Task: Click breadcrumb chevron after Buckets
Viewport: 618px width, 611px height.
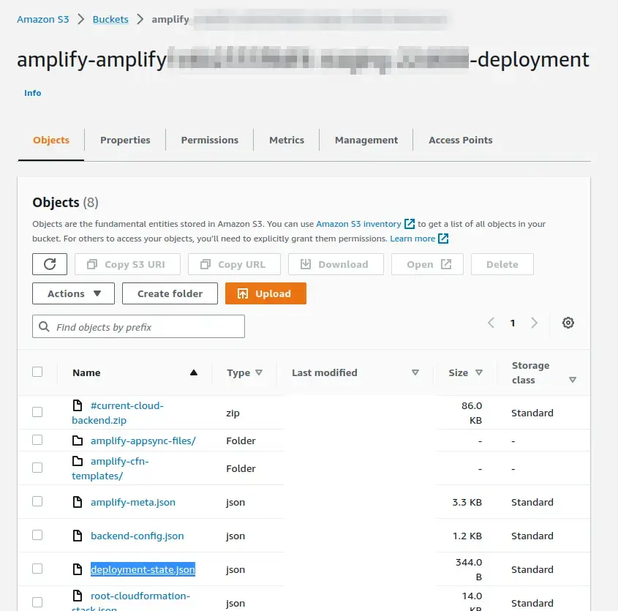Action: tap(140, 19)
